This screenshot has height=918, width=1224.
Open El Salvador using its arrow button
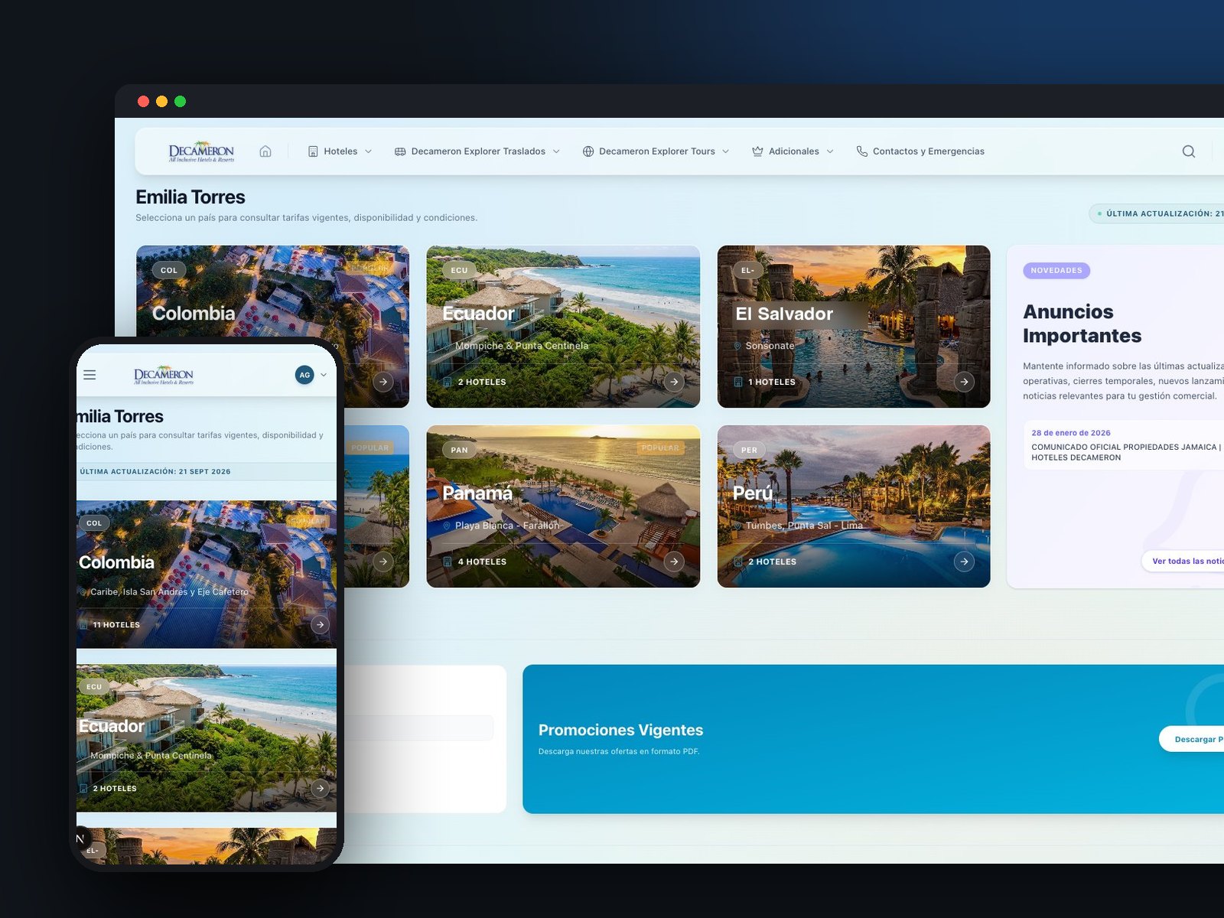point(964,382)
